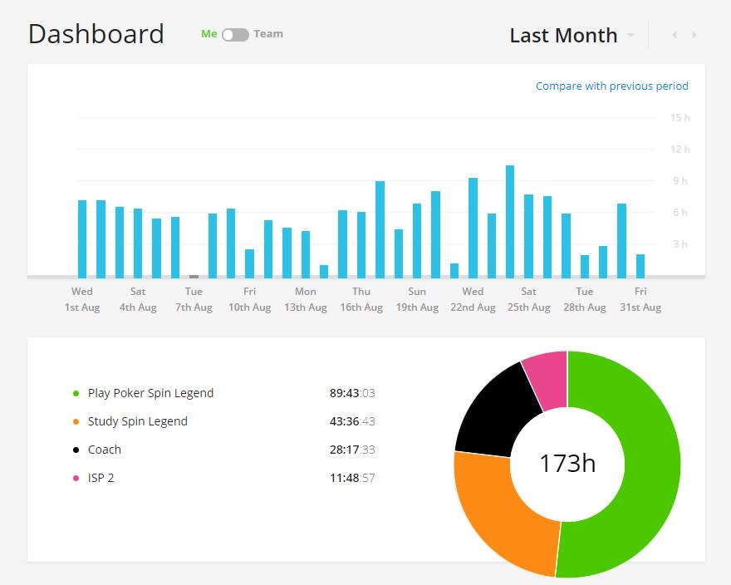Select the Team view label

coord(268,34)
